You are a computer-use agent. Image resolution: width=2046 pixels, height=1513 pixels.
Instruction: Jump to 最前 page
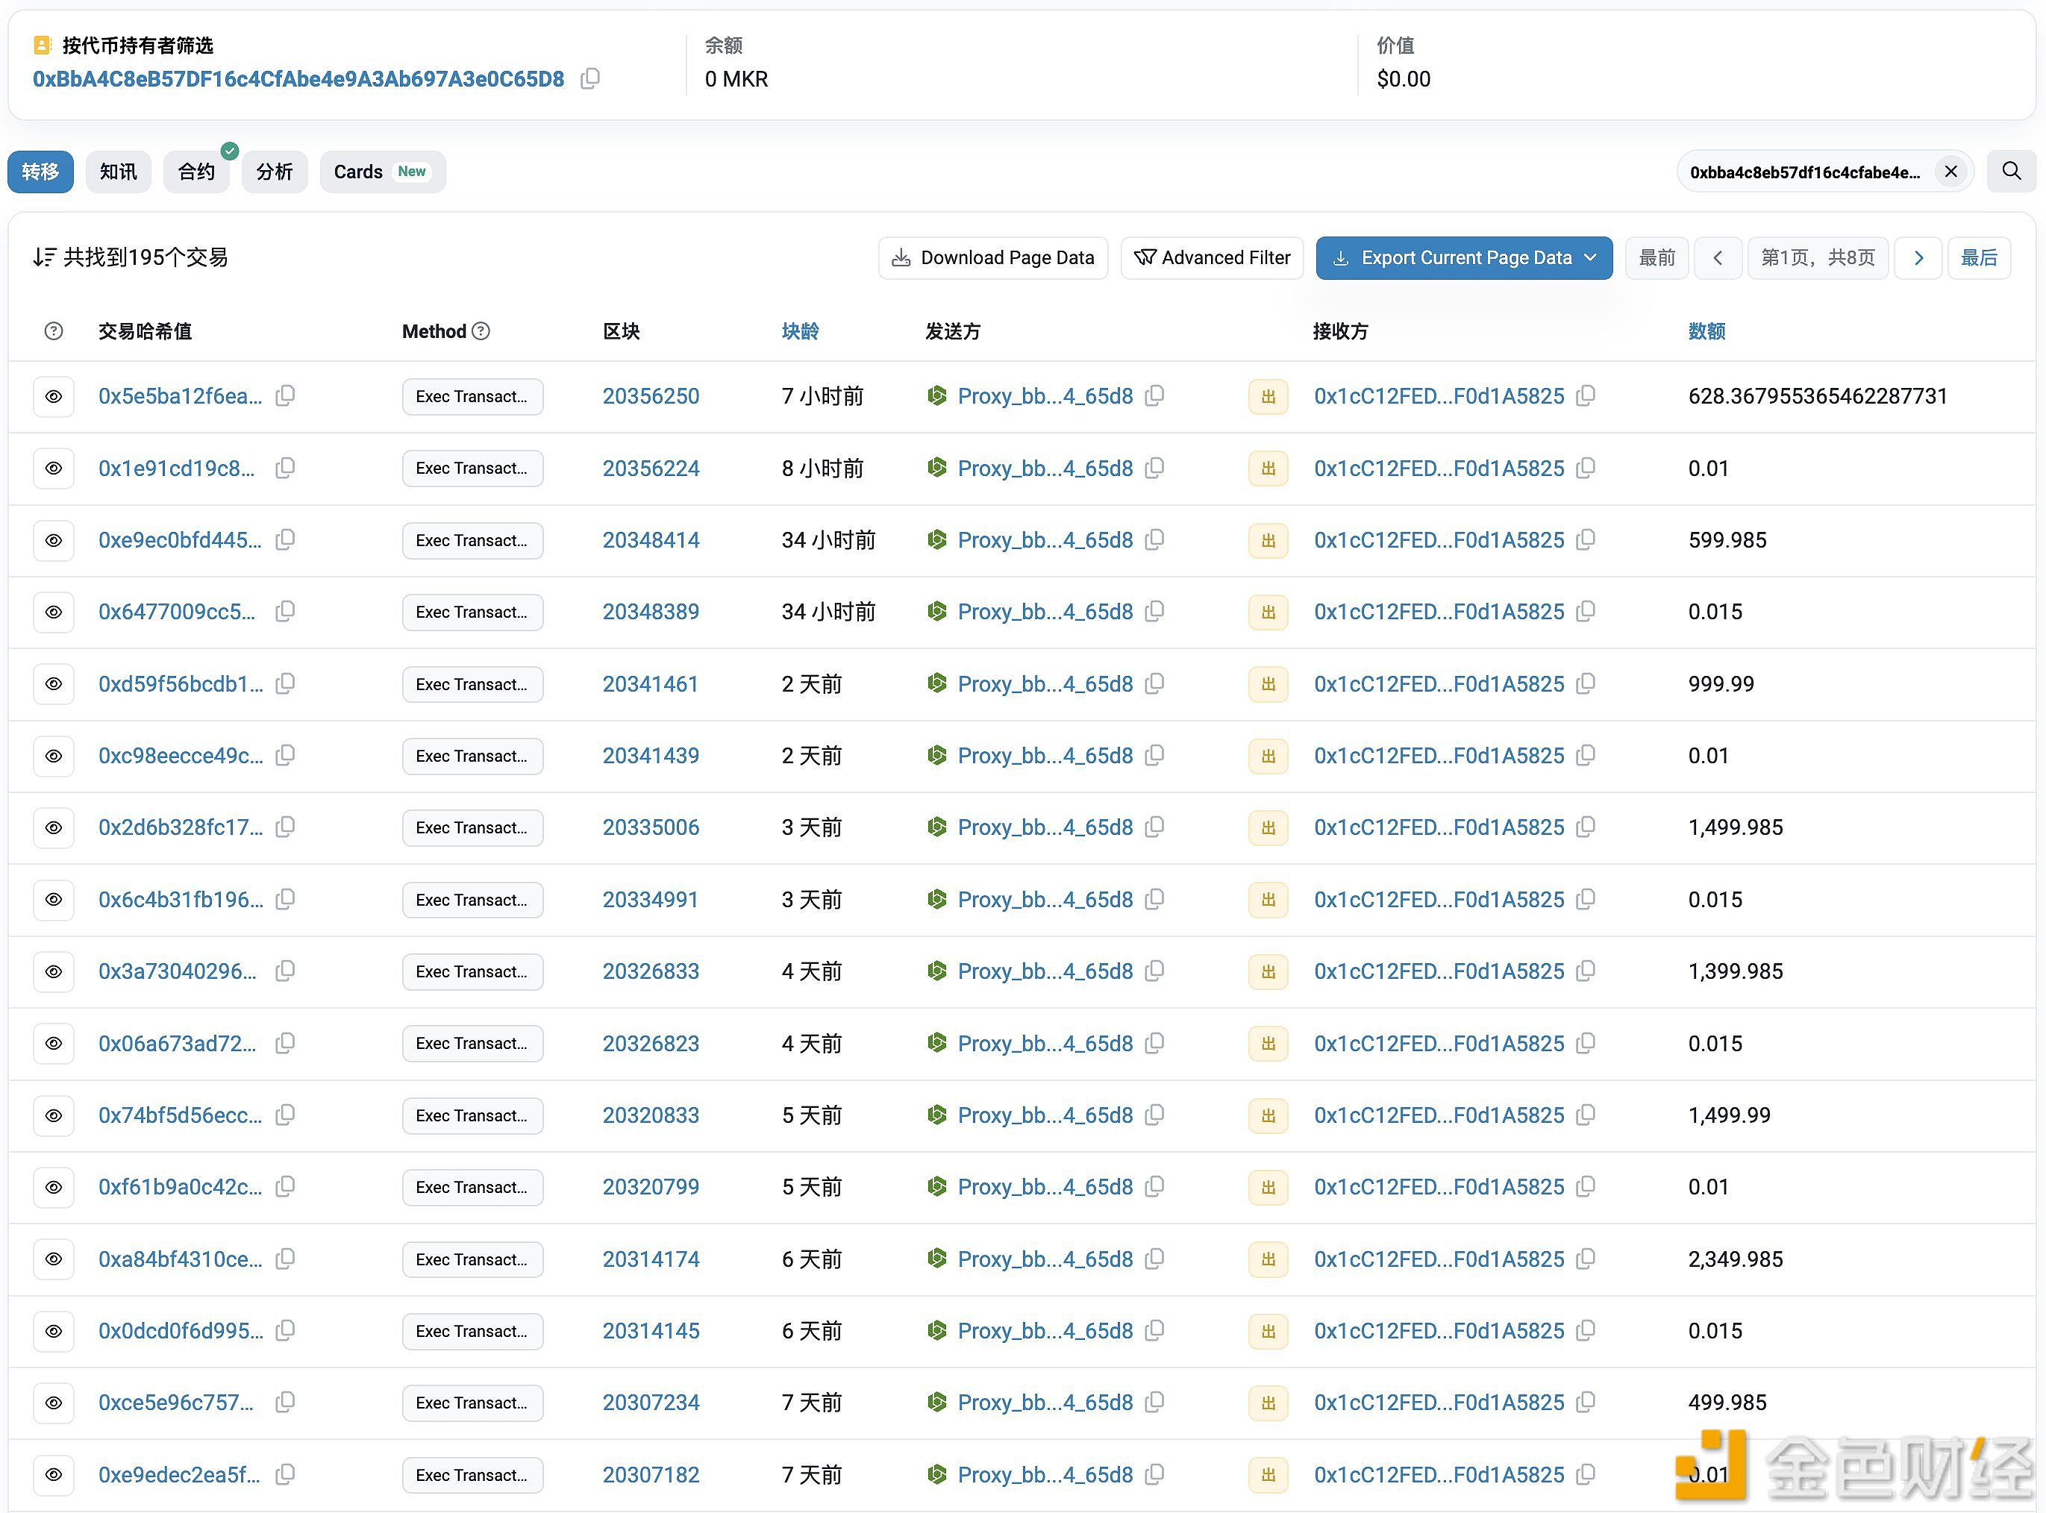coord(1656,258)
